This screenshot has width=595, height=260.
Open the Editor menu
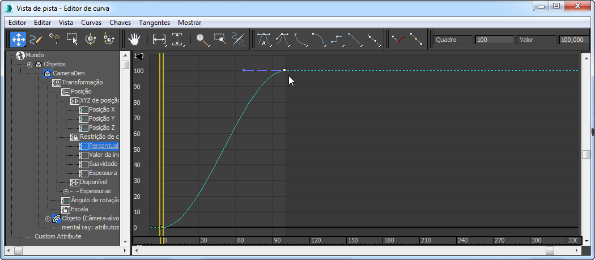(17, 23)
